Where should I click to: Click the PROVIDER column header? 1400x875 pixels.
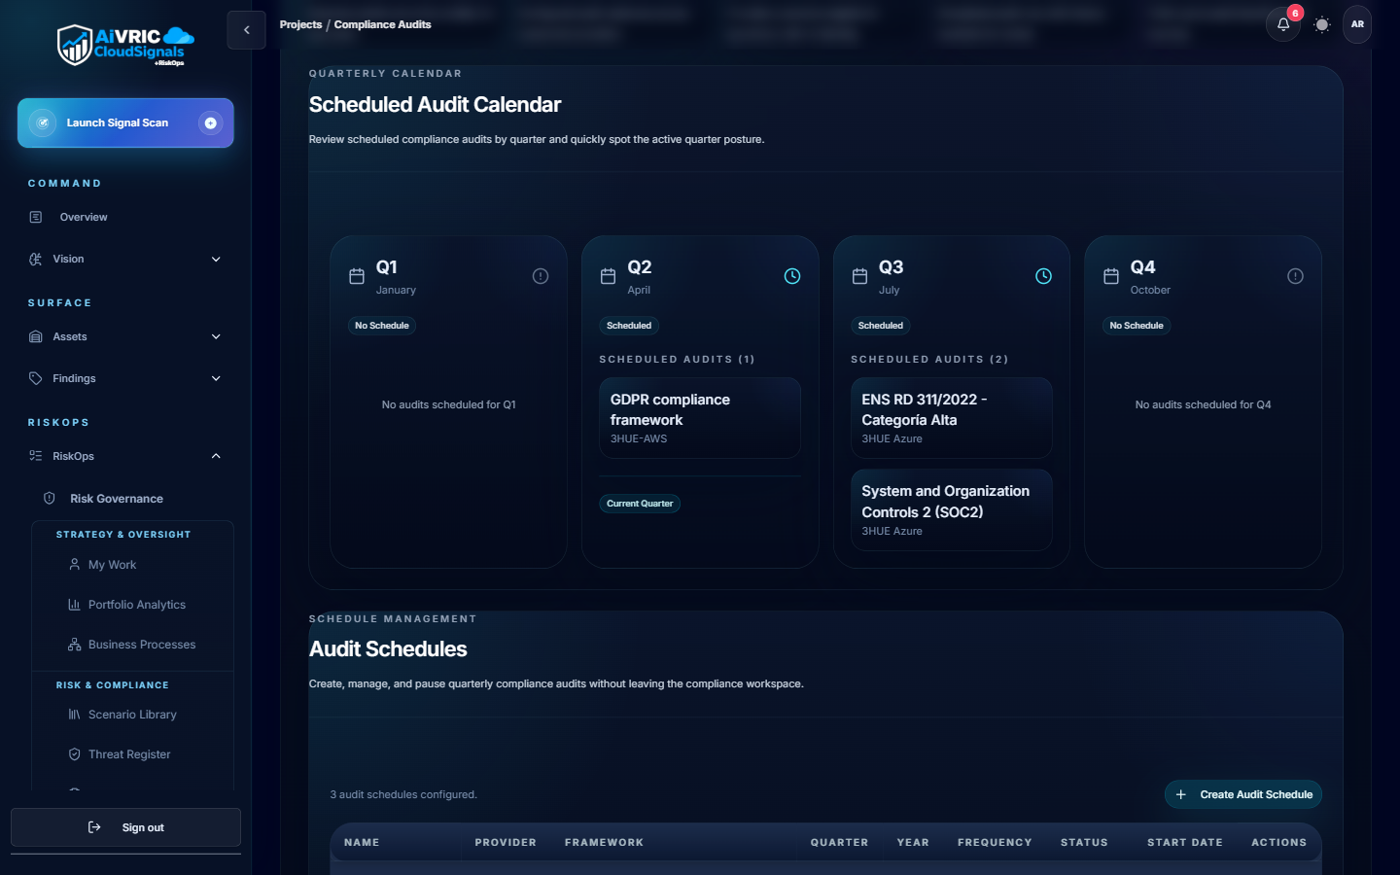tap(506, 843)
